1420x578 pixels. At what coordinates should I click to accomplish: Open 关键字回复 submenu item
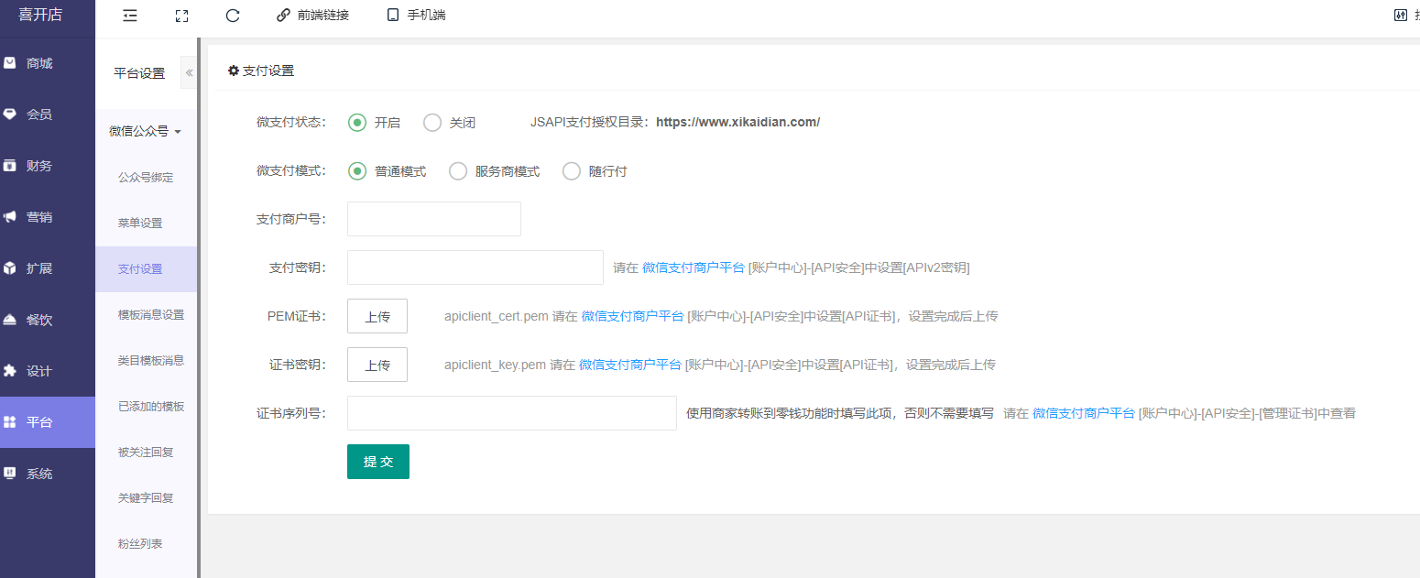pyautogui.click(x=146, y=497)
